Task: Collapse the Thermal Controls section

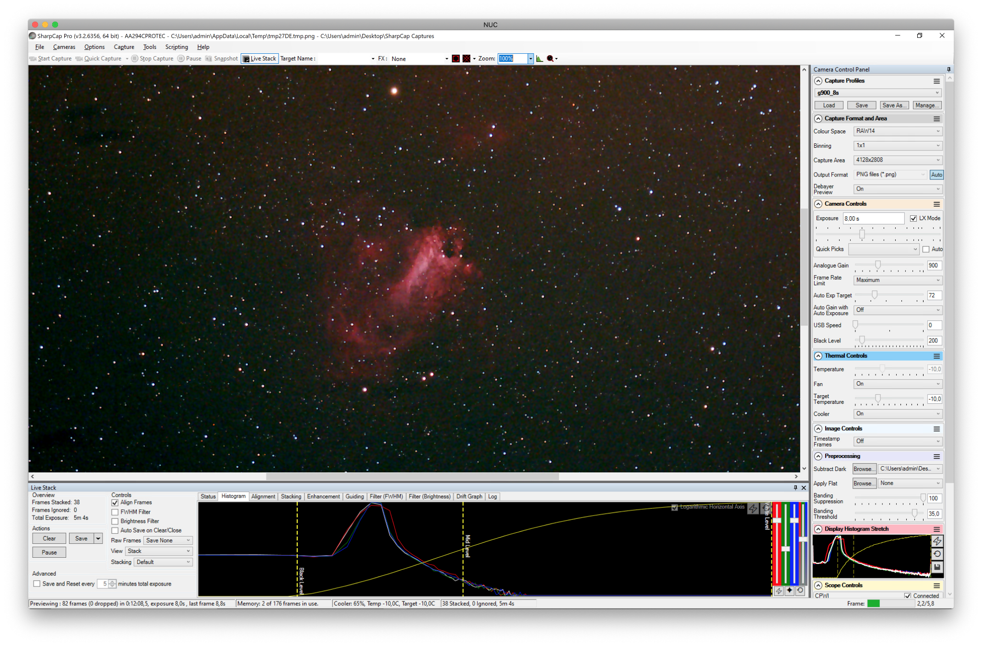Action: (x=818, y=356)
